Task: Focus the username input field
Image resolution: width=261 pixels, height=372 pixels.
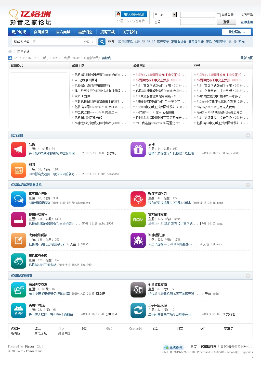Action: [198, 15]
